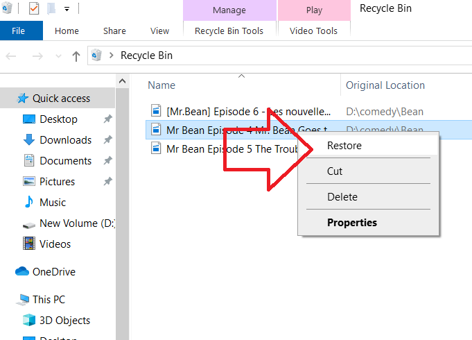The height and width of the screenshot is (340, 472).
Task: Click the New Volume drive icon
Action: click(29, 225)
